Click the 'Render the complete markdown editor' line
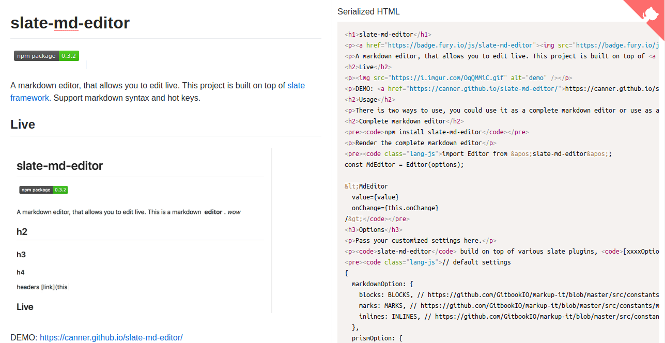This screenshot has height=343, width=665. pos(420,143)
